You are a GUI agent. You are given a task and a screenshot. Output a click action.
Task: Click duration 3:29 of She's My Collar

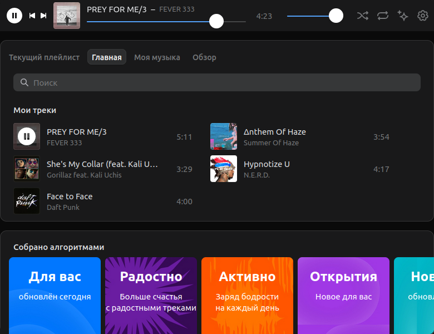[184, 169]
